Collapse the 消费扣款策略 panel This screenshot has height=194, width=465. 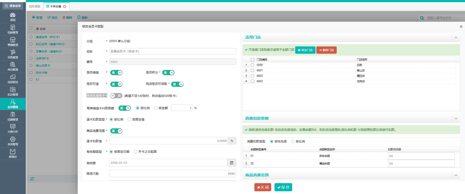tap(456, 119)
